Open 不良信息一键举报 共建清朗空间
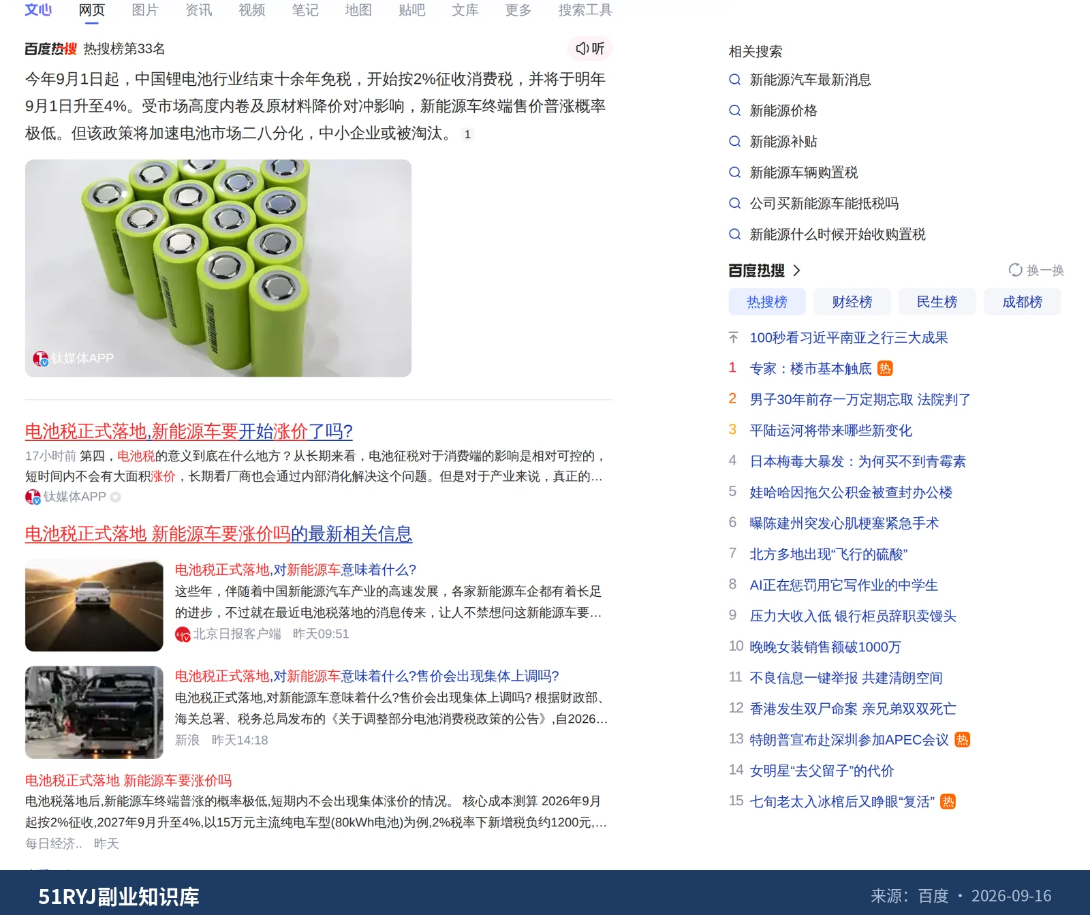The image size is (1090, 915). (846, 679)
